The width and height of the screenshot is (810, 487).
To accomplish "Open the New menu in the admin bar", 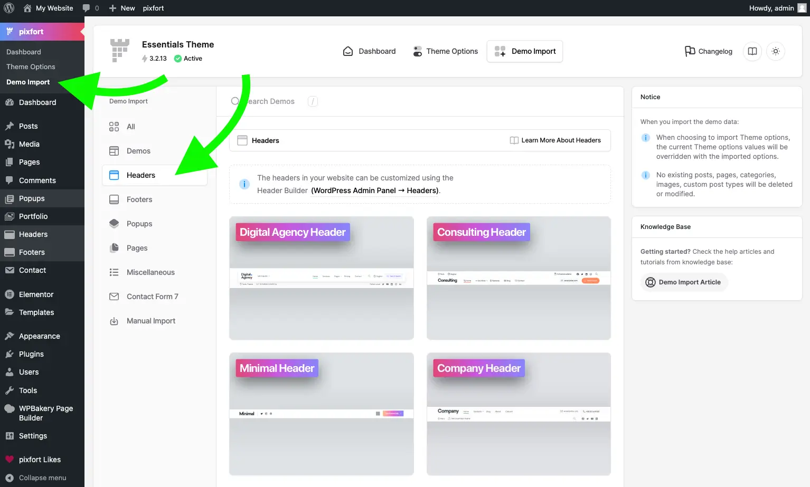I will pos(121,8).
